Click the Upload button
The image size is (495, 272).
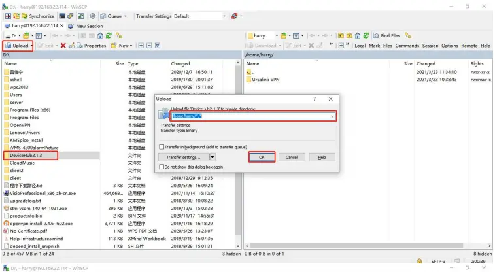click(18, 46)
